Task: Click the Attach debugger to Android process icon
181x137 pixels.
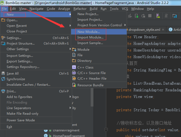Action: [x=137, y=16]
